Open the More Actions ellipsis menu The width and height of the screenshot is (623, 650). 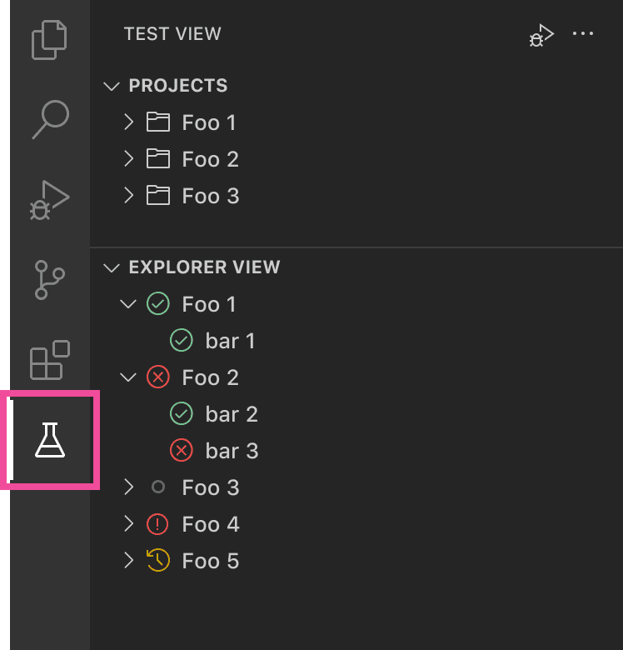pos(583,34)
